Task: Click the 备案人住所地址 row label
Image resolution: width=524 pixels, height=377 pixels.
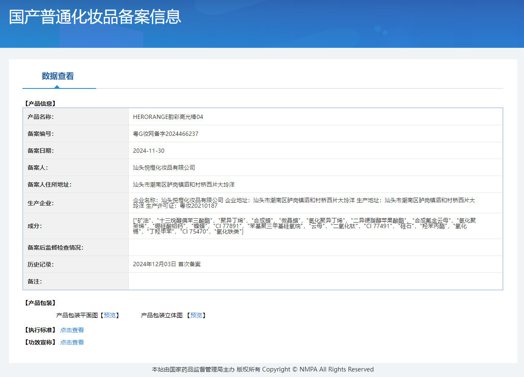Action: (x=50, y=184)
